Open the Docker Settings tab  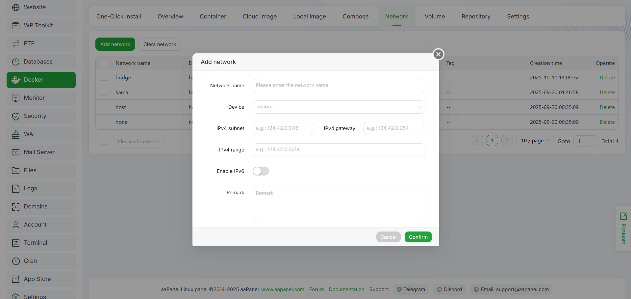[518, 16]
